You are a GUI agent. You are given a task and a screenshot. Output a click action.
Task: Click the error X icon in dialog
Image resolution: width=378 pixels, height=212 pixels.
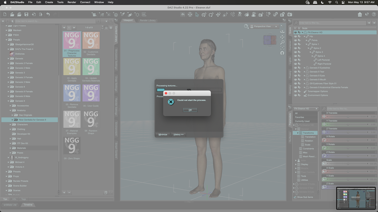[171, 102]
